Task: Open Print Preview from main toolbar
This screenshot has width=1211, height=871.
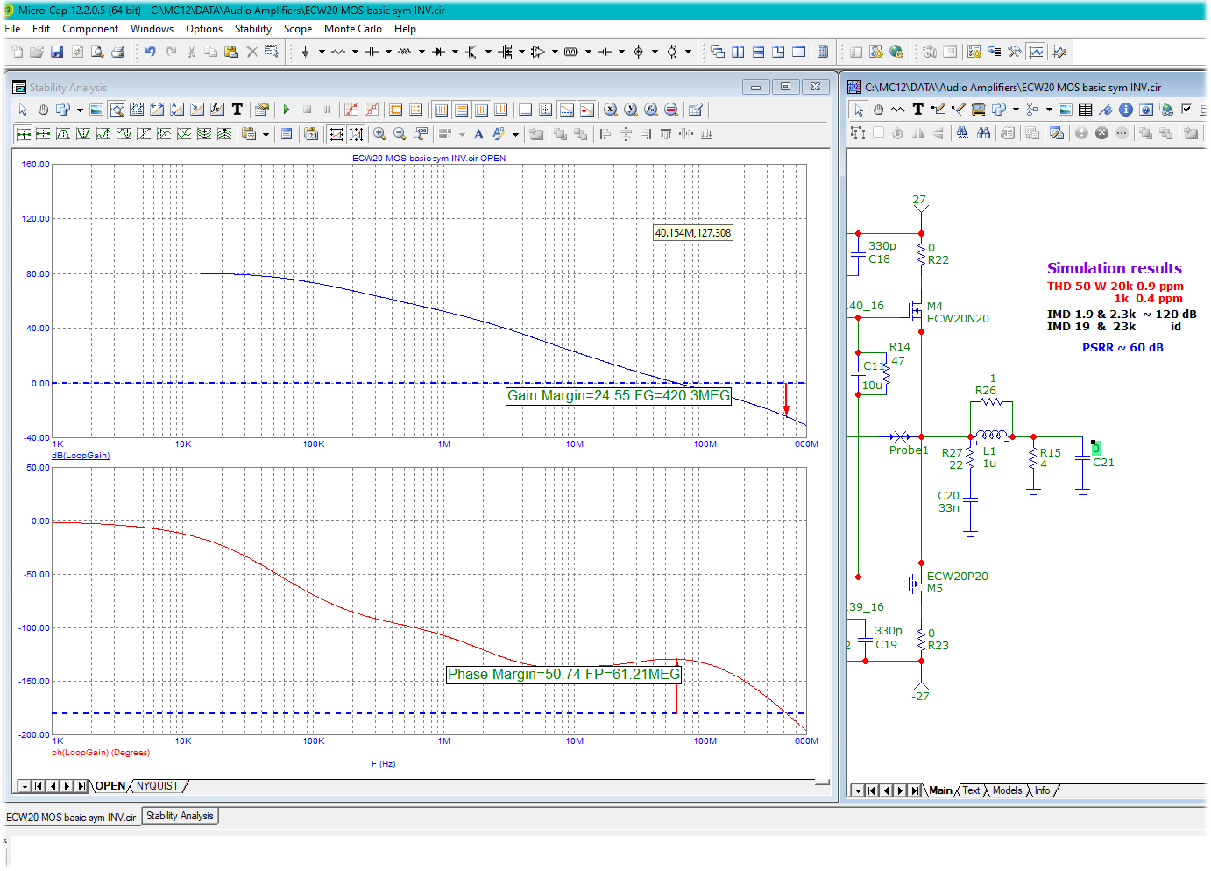Action: [97, 52]
